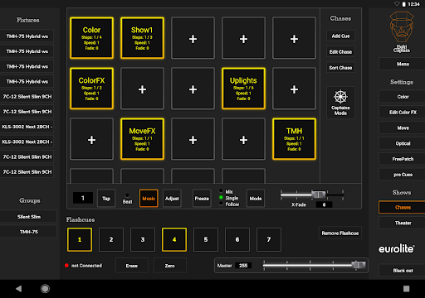Select first TMH-75 Hybrid ws fixture
This screenshot has height=298, width=425.
click(27, 36)
